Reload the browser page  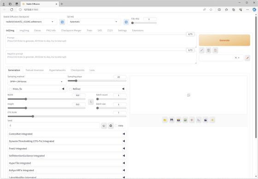point(12,10)
